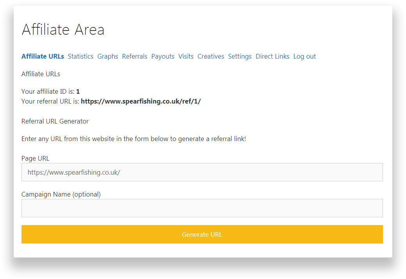Go to the Settings tab
Image resolution: width=406 pixels, height=279 pixels.
pyautogui.click(x=240, y=56)
